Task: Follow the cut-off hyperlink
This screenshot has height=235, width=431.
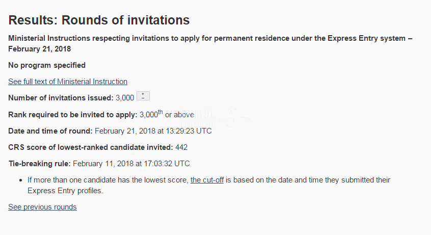Action: [x=207, y=180]
